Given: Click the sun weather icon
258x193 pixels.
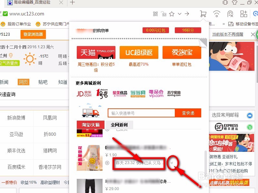Looking at the screenshot, I should [30, 59].
